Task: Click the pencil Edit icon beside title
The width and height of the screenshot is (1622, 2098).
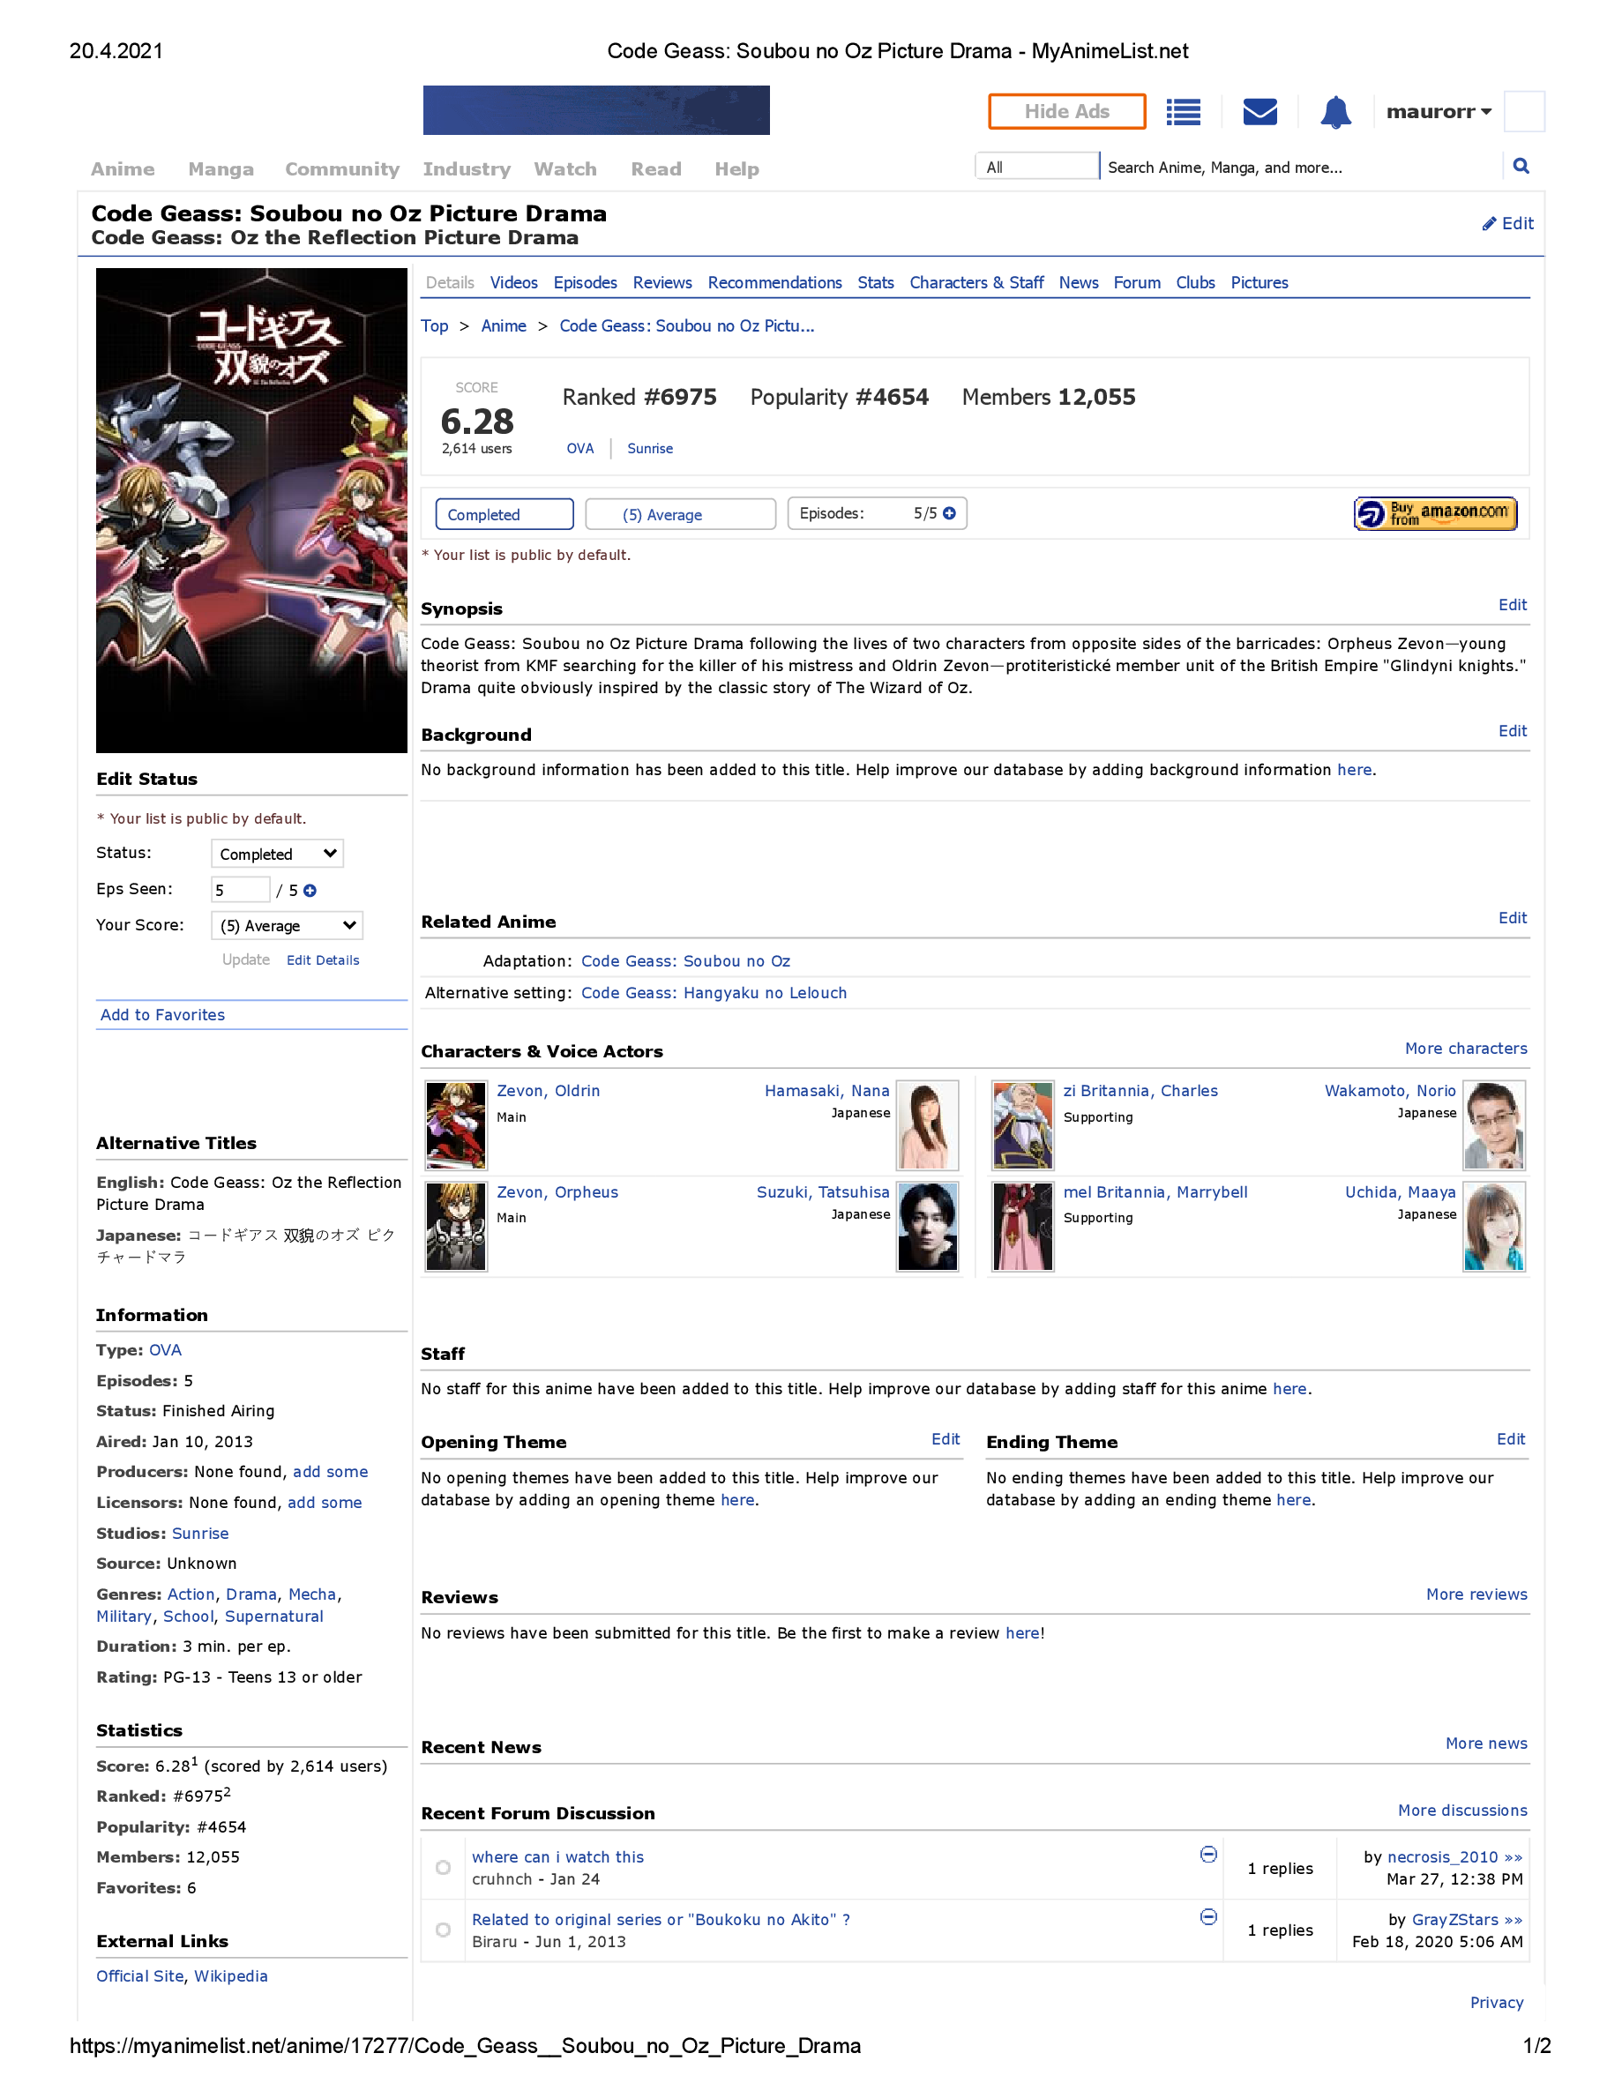Action: 1507,224
